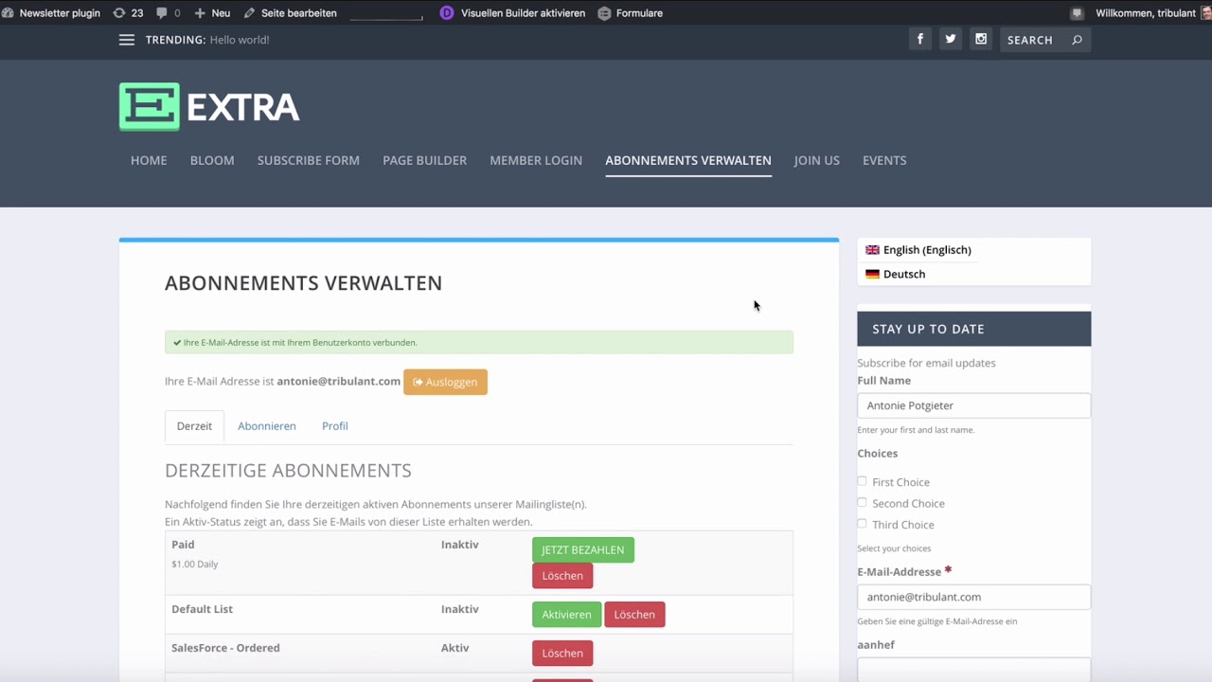
Task: Click the notification icon beside Willkommen
Action: 1077,13
